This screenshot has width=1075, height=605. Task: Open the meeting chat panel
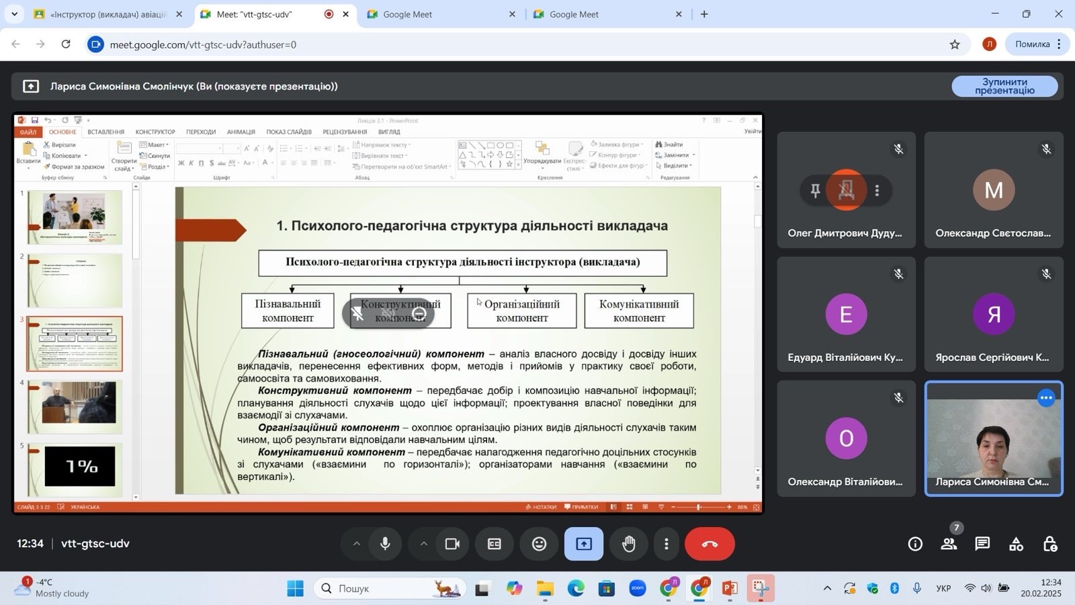[x=982, y=544]
